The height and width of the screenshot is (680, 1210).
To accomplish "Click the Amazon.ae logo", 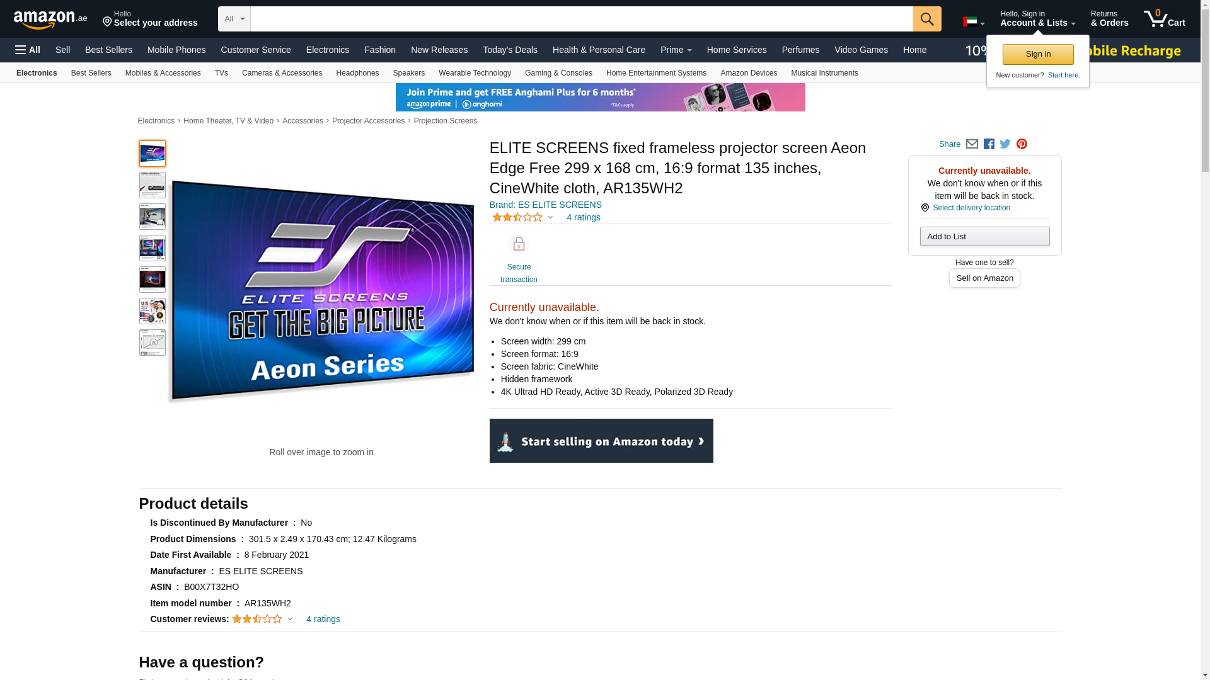I will point(50,20).
